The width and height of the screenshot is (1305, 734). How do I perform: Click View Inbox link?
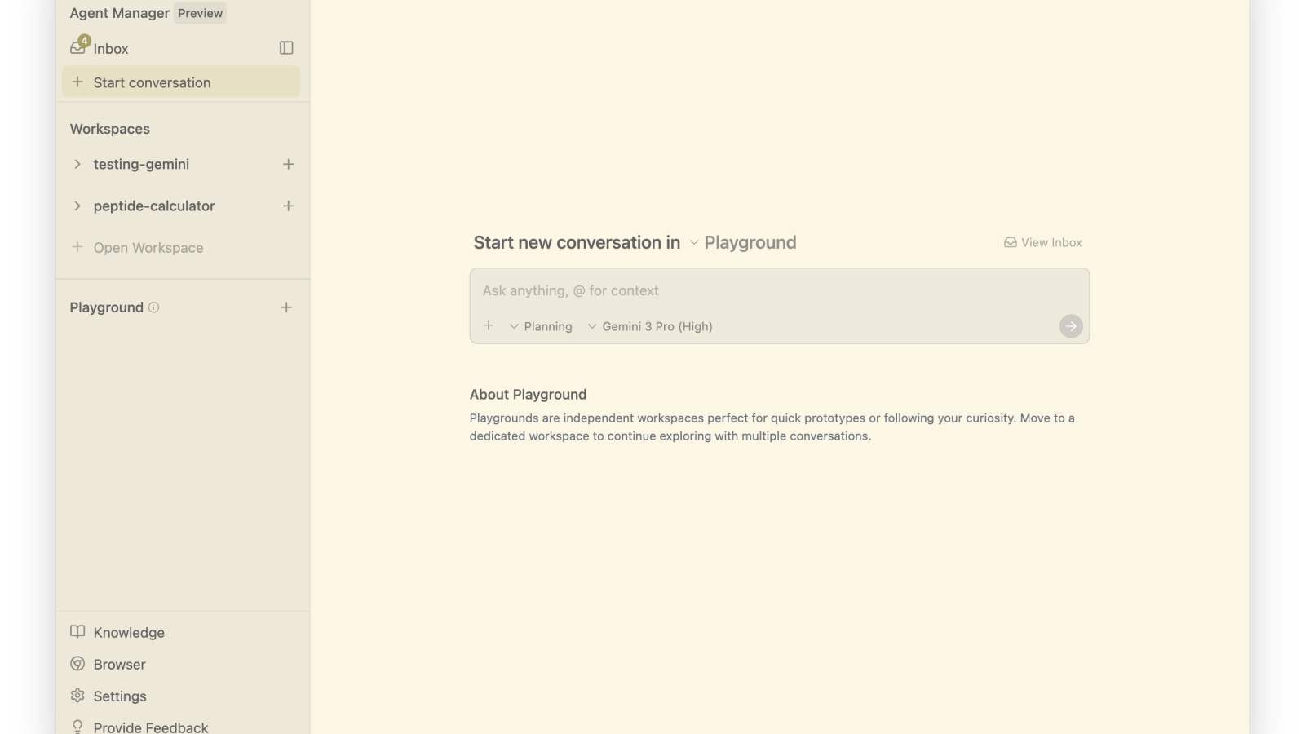[1042, 243]
